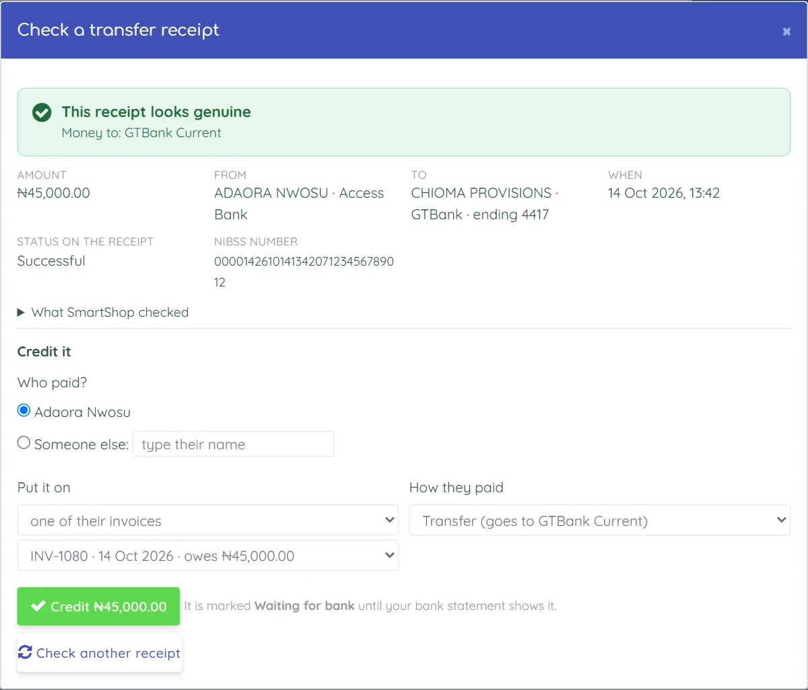Open the INV-1080 invoice dropdown
Screen dimensions: 808x690
[208, 555]
